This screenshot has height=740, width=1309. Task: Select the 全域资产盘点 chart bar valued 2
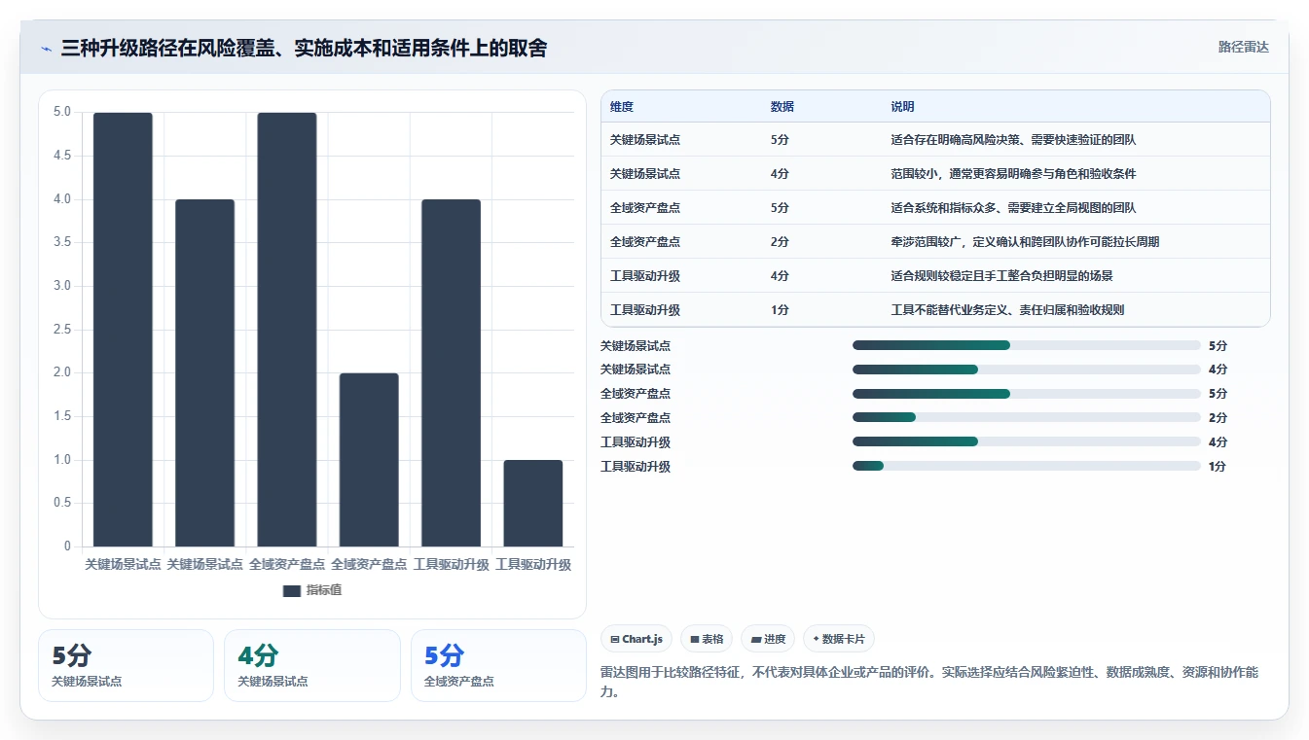369,460
